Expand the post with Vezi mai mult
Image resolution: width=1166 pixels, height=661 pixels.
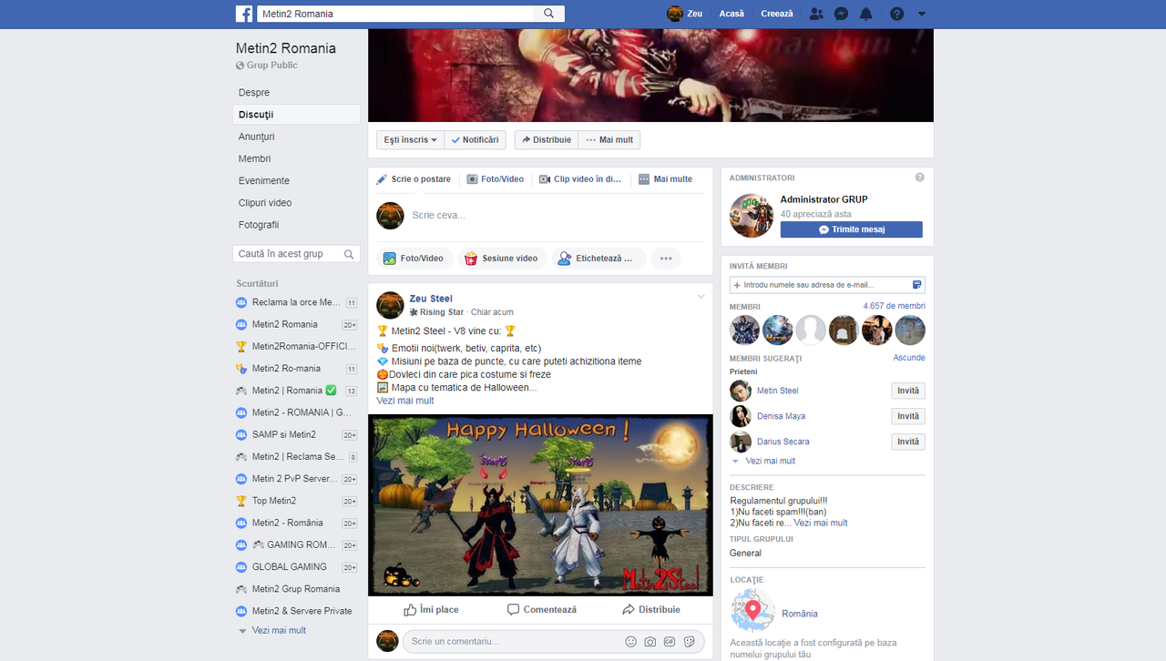click(404, 400)
